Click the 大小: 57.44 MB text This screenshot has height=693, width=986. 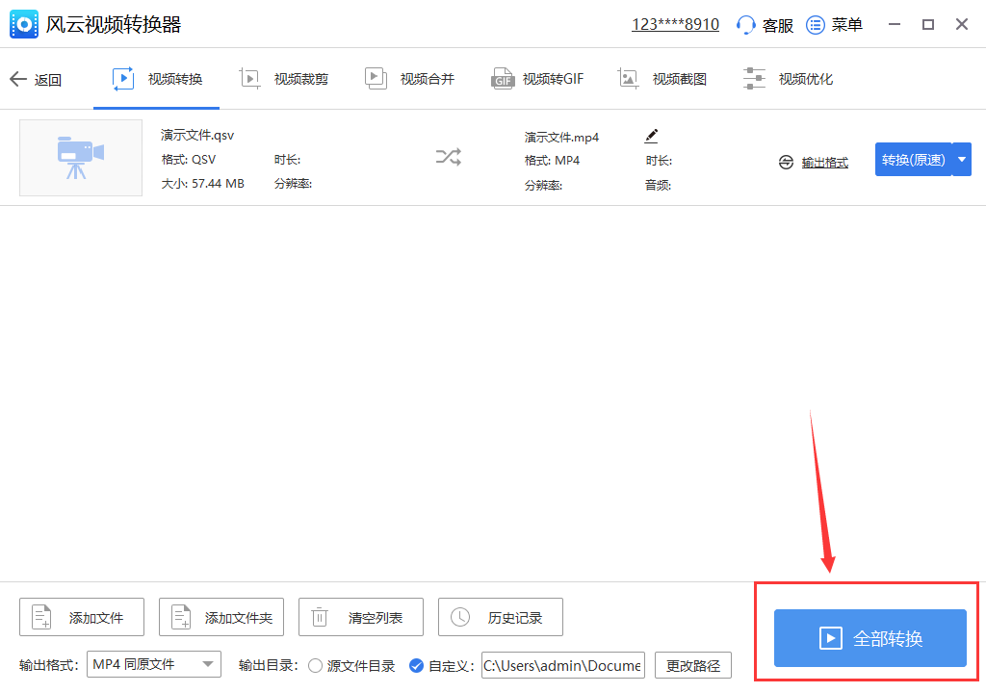coord(202,184)
